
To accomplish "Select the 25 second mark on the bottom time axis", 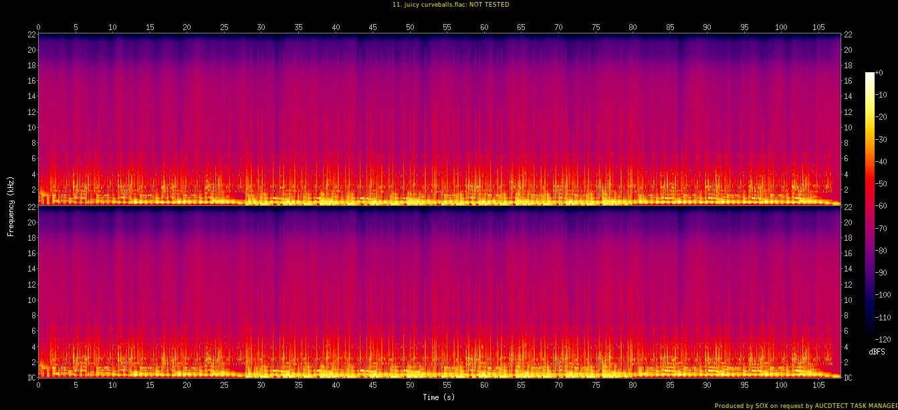I will 223,386.
